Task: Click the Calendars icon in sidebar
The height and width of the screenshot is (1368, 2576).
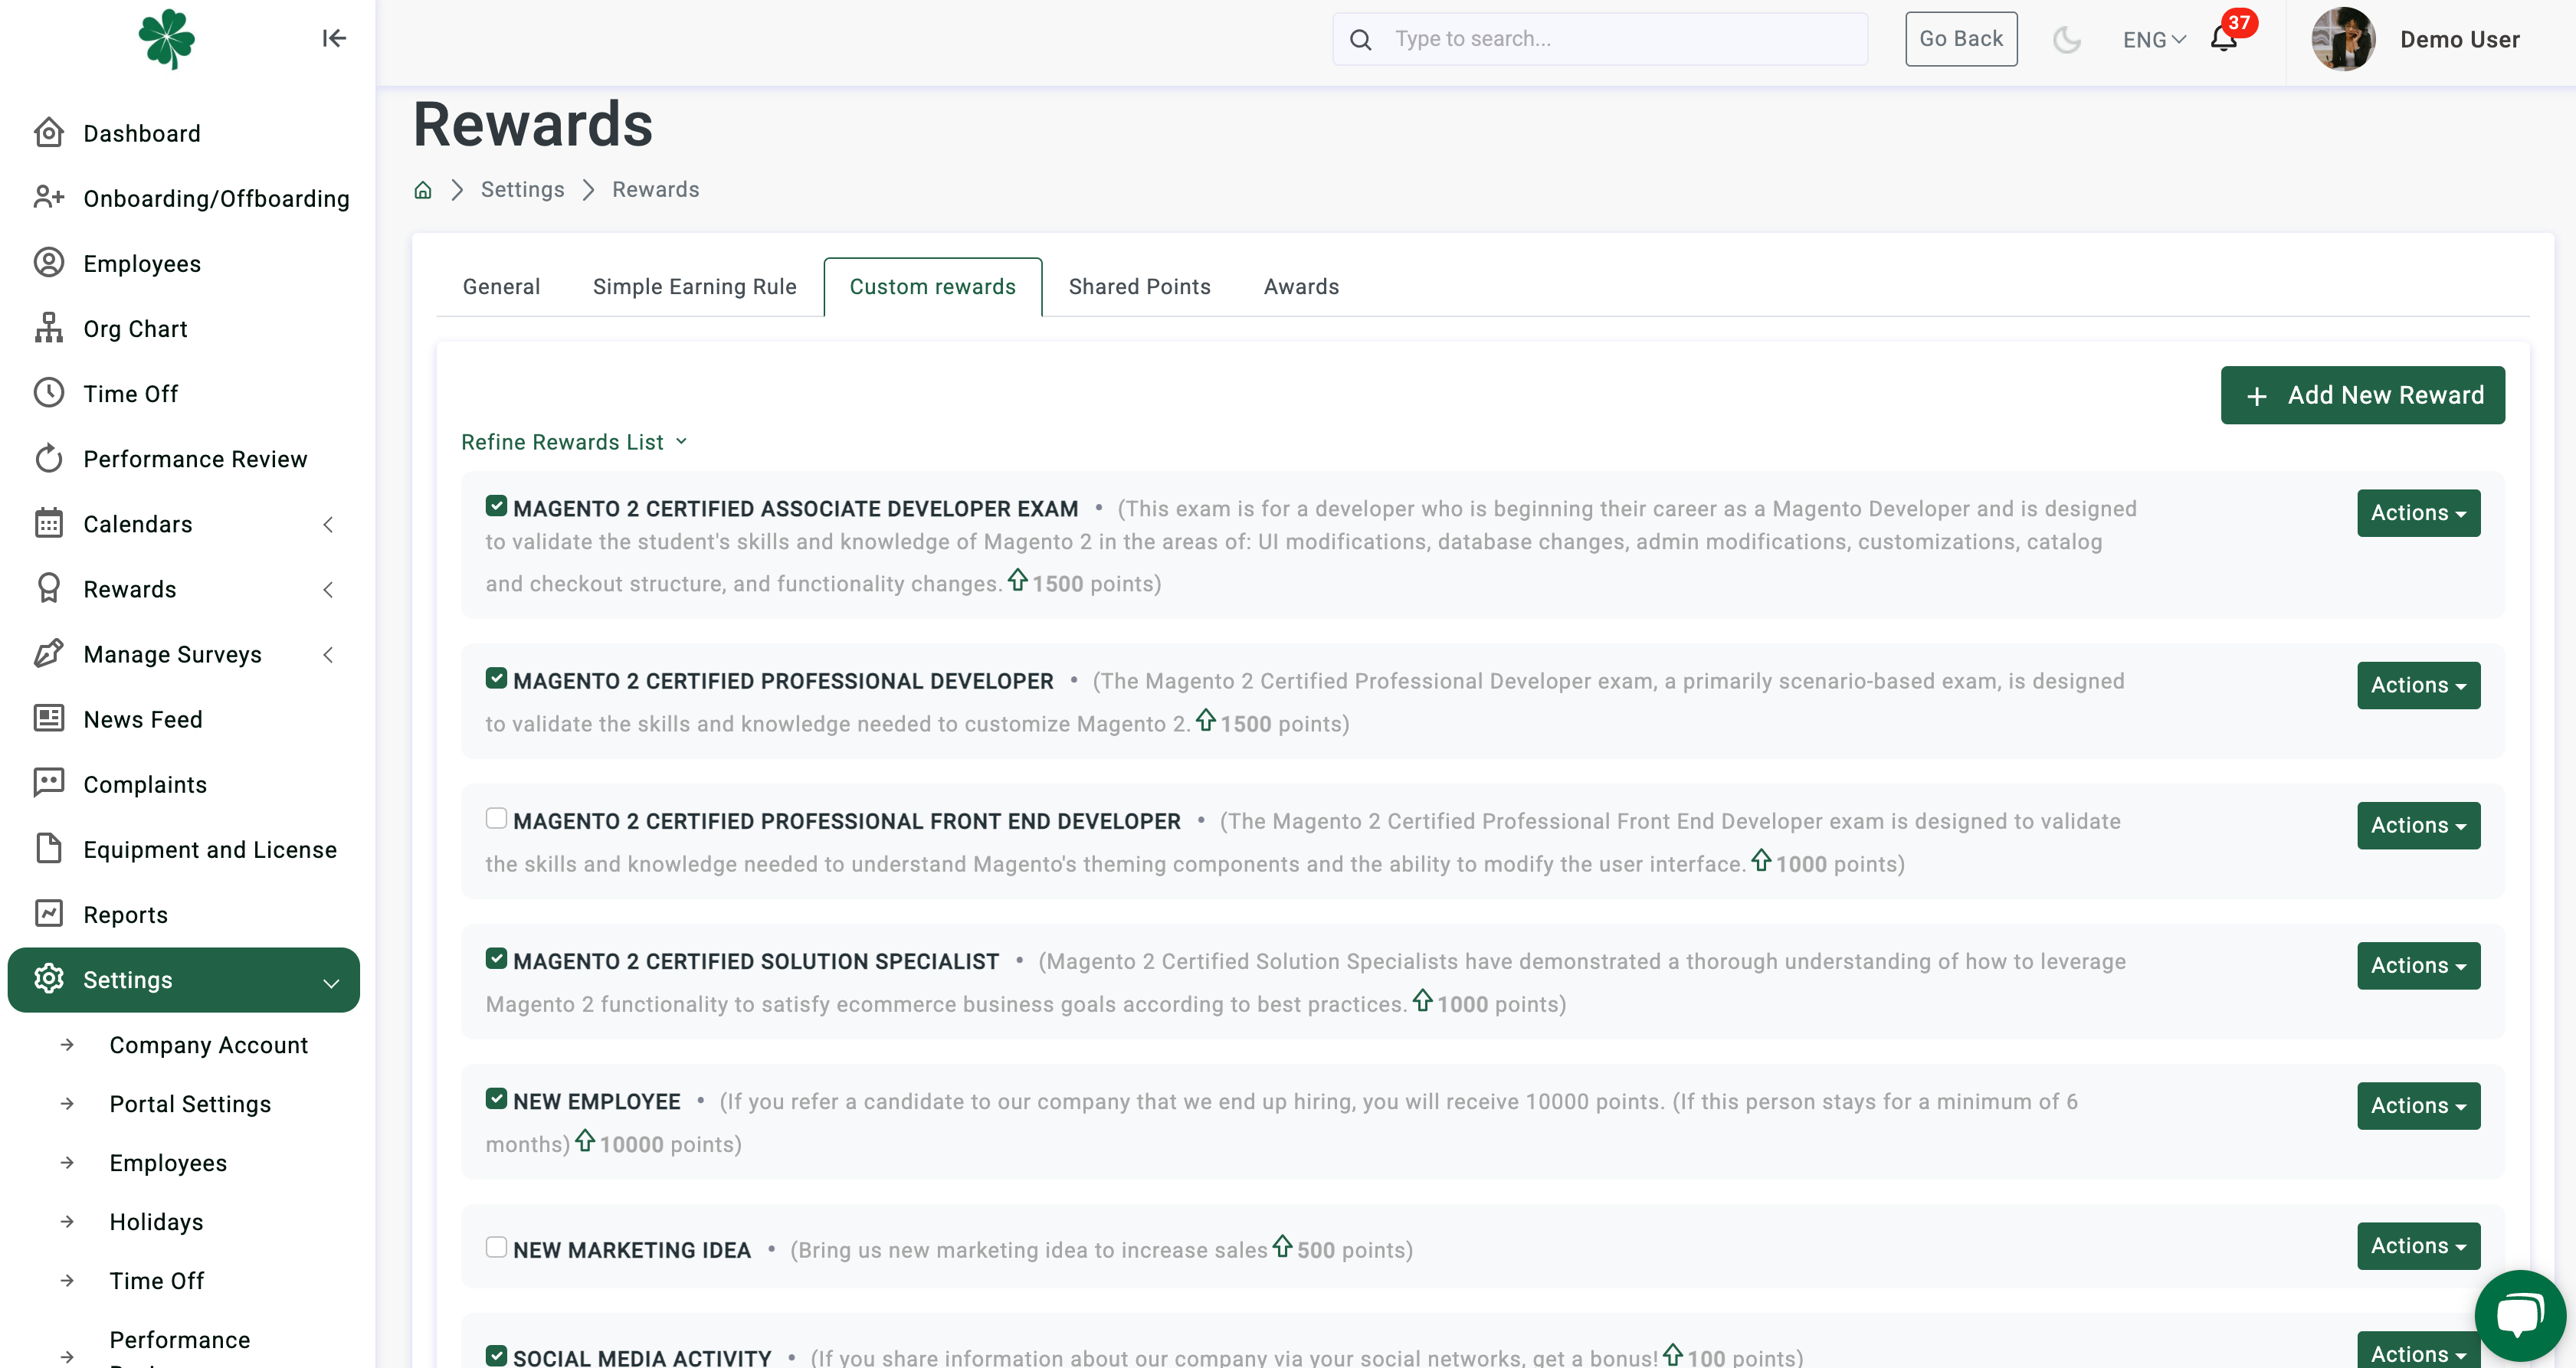Action: (x=49, y=523)
